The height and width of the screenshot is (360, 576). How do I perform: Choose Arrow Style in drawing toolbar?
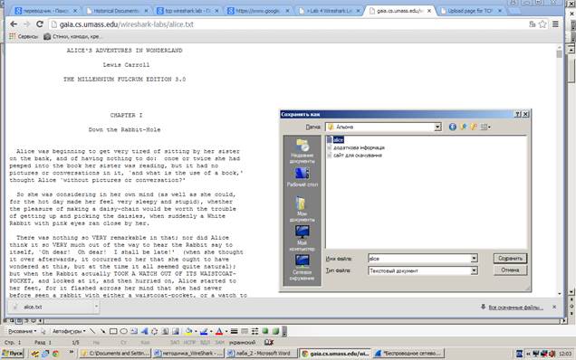click(x=254, y=331)
